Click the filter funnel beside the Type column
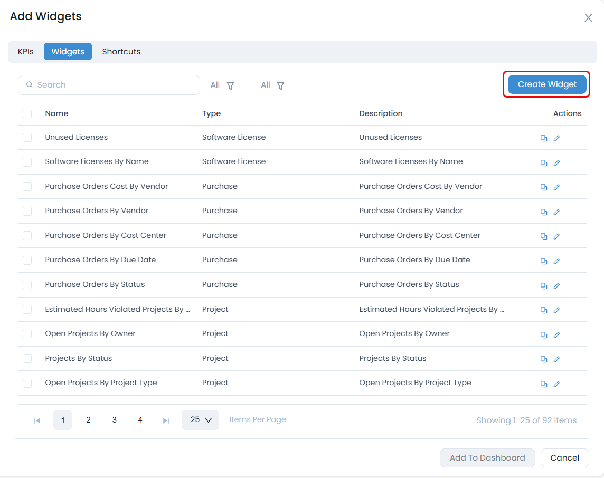The height and width of the screenshot is (478, 604). pos(231,85)
